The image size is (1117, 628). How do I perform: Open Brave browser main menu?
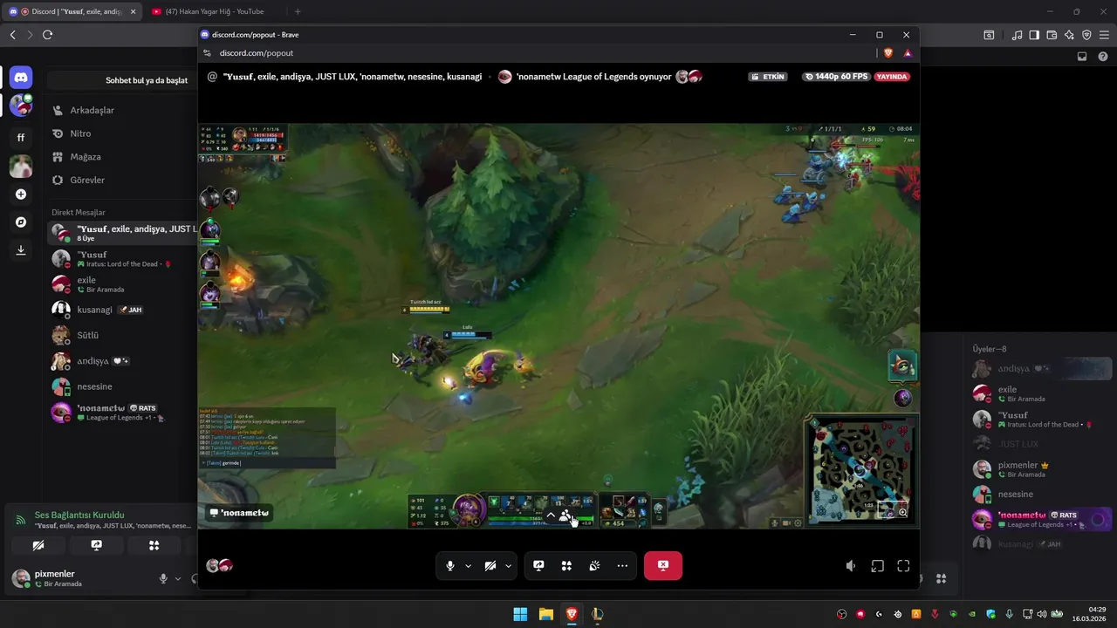[x=1104, y=35]
